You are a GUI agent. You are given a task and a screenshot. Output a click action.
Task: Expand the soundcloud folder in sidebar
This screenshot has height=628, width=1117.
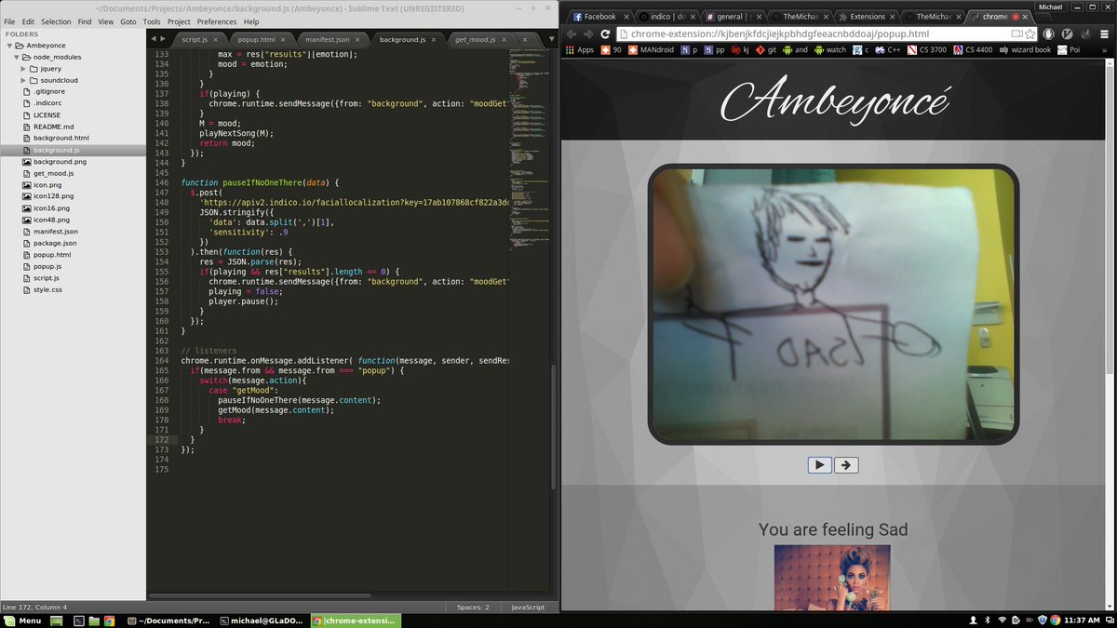tap(23, 80)
